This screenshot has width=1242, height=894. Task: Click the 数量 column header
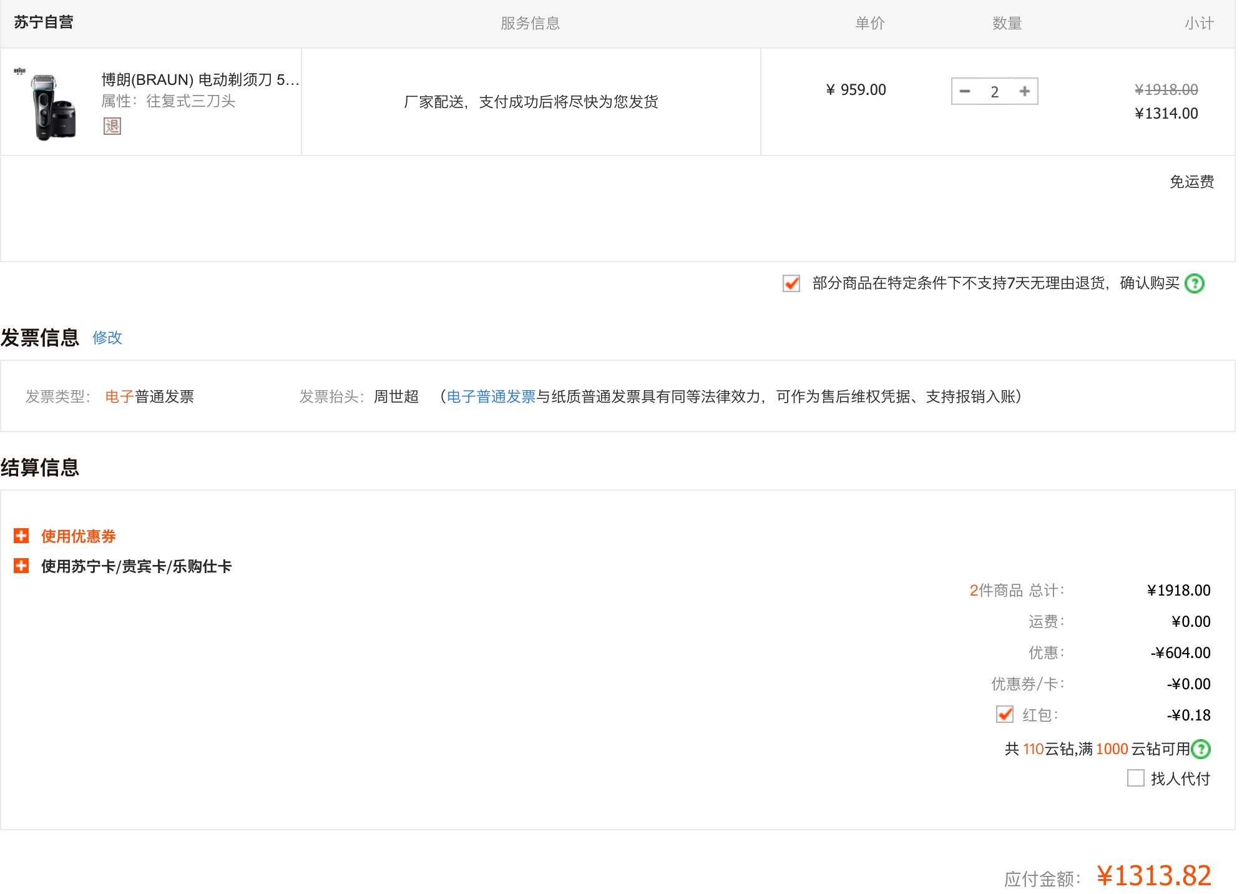coord(1007,23)
